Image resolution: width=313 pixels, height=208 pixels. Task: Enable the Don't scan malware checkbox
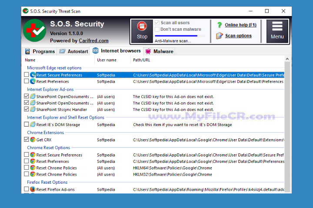pos(157,29)
